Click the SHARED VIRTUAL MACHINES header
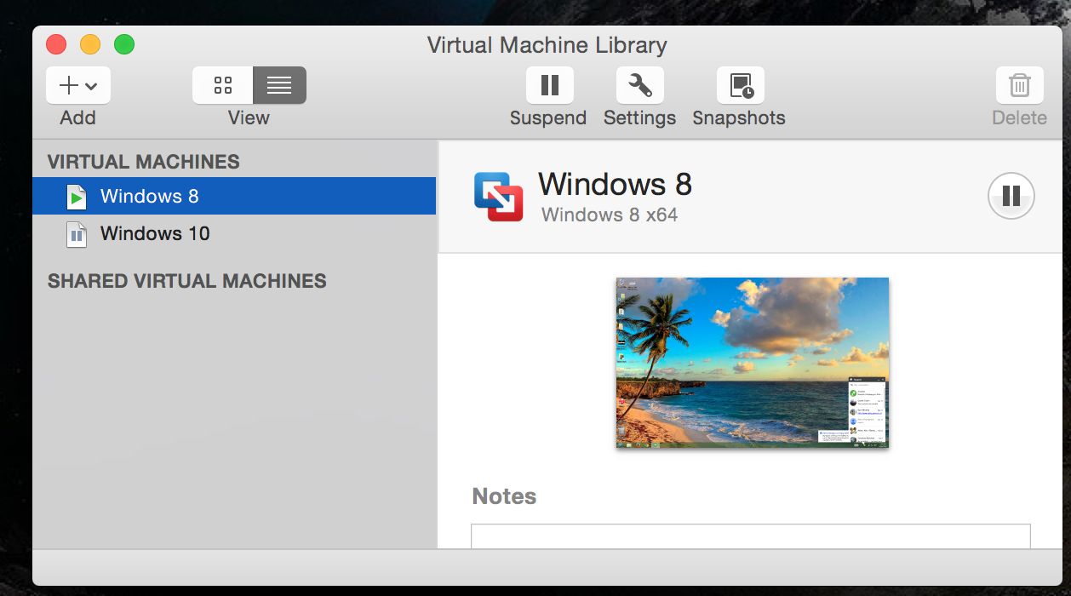The height and width of the screenshot is (596, 1071). 186,281
